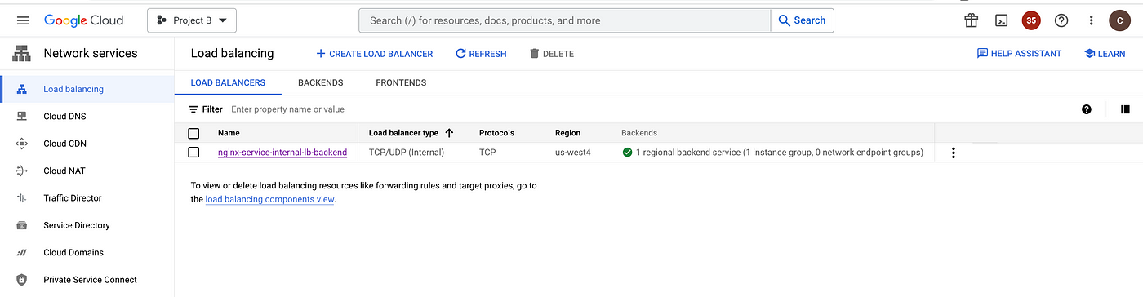1143x297 pixels.
Task: Open Private Service Connect from sidebar
Action: point(87,280)
